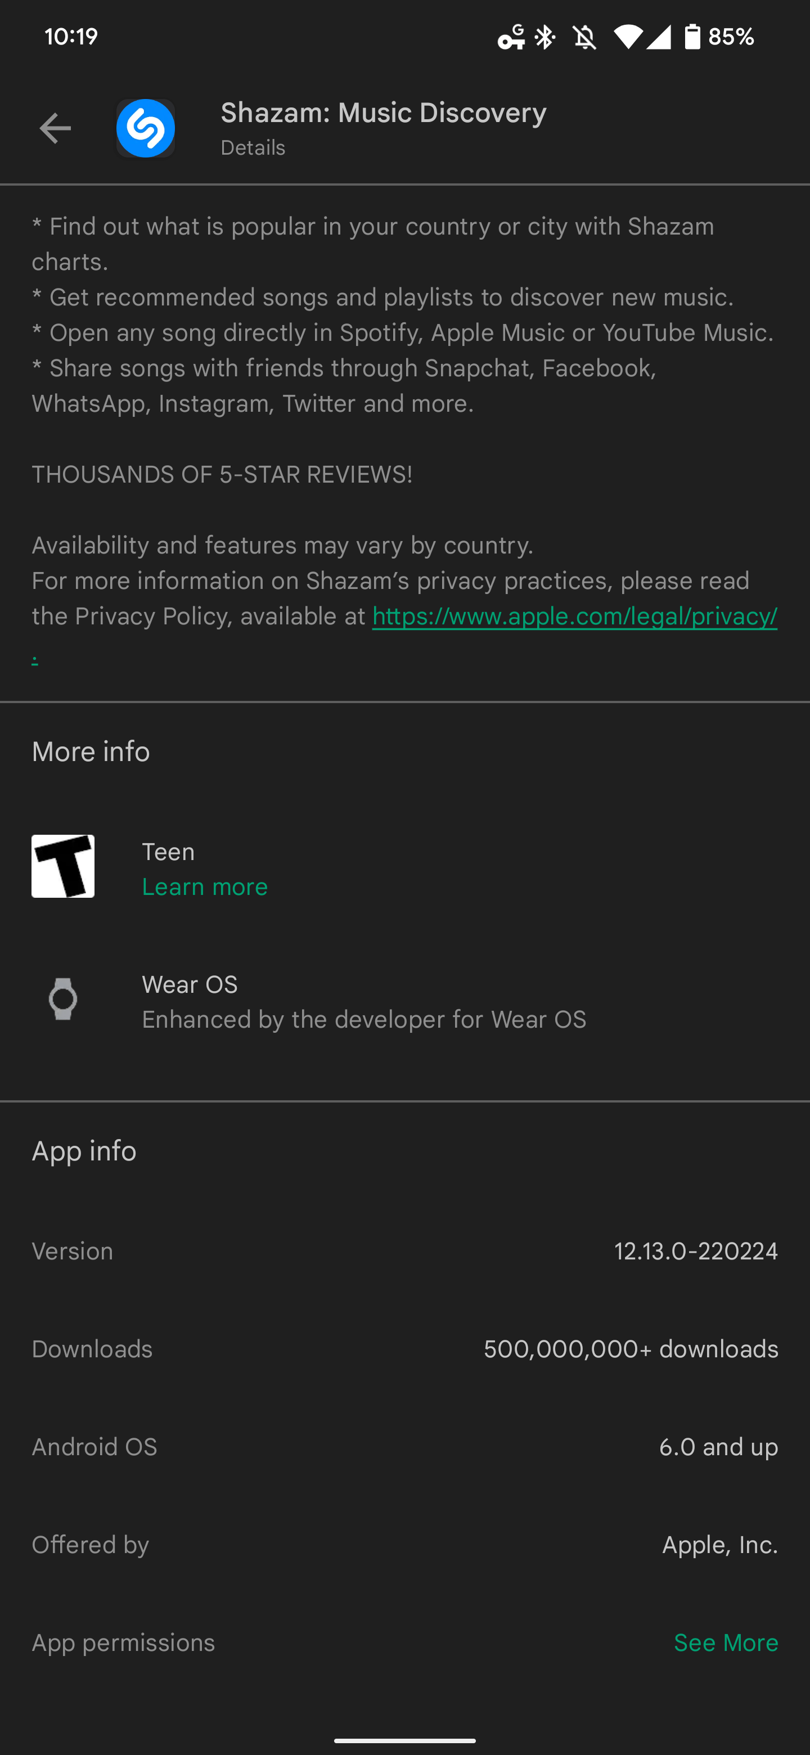
Task: Open See More for App permissions
Action: click(x=726, y=1642)
